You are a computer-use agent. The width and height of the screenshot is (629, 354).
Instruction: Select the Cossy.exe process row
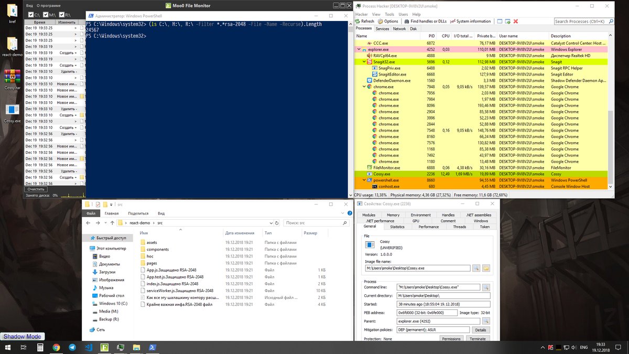pyautogui.click(x=481, y=174)
